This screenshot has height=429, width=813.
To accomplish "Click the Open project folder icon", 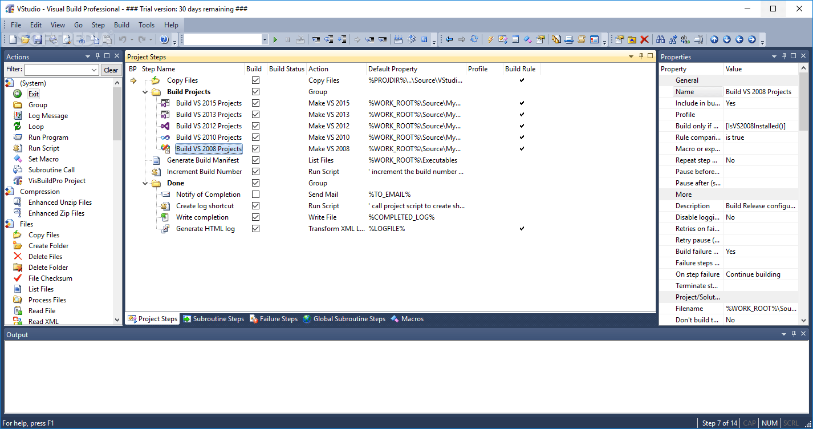I will tap(25, 39).
